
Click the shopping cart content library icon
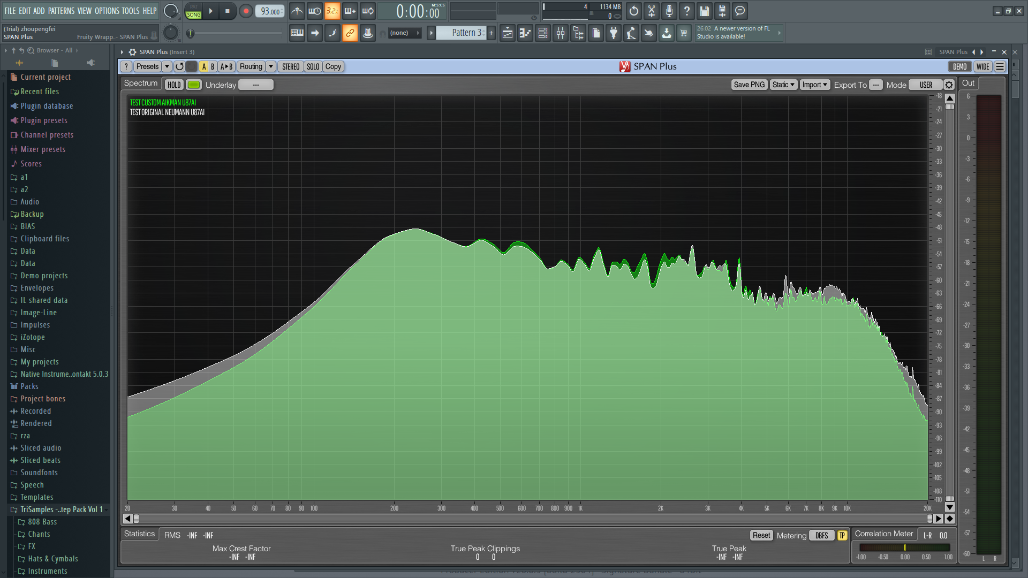[x=684, y=33]
